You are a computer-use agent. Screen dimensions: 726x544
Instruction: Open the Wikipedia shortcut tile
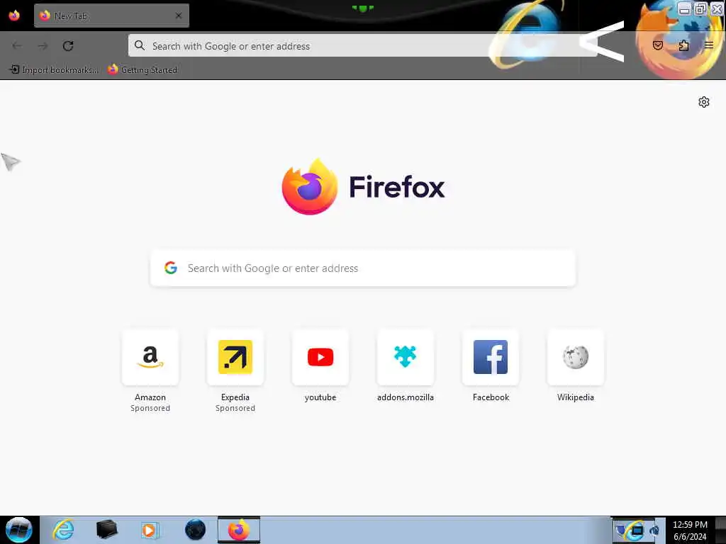576,357
